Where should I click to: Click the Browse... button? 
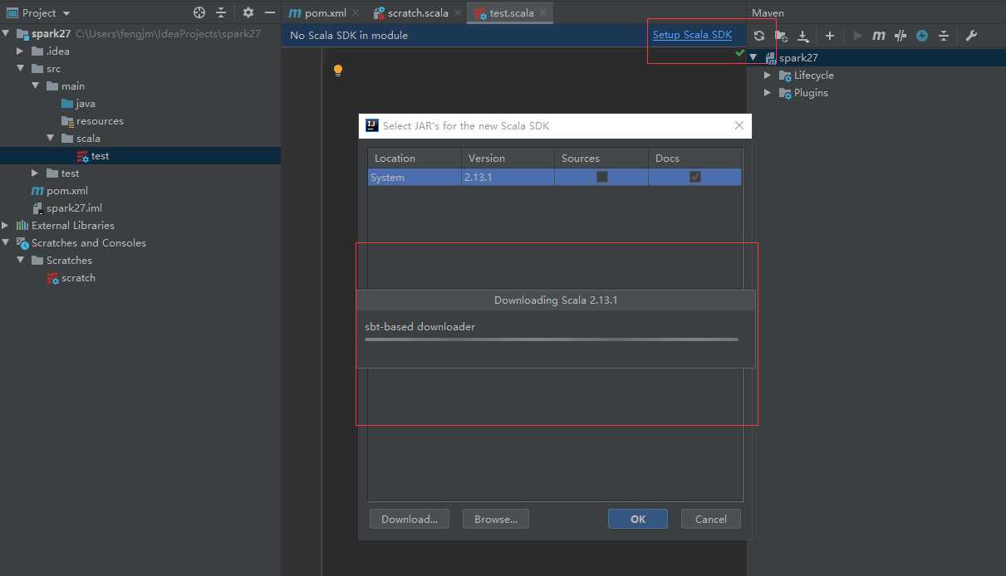[496, 519]
